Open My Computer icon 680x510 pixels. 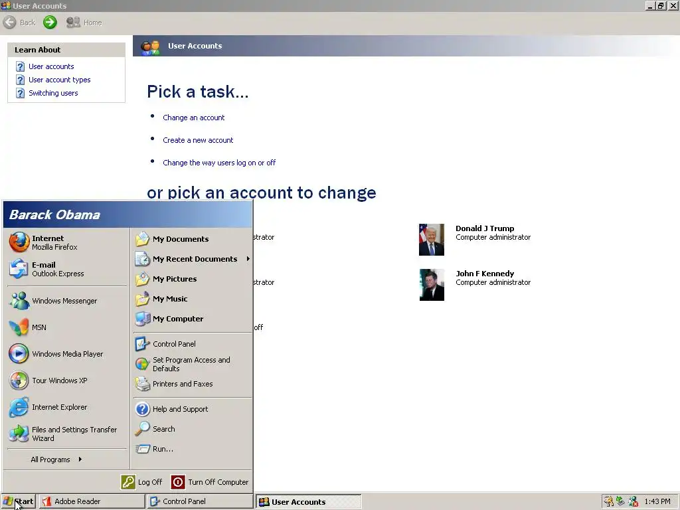click(x=142, y=319)
